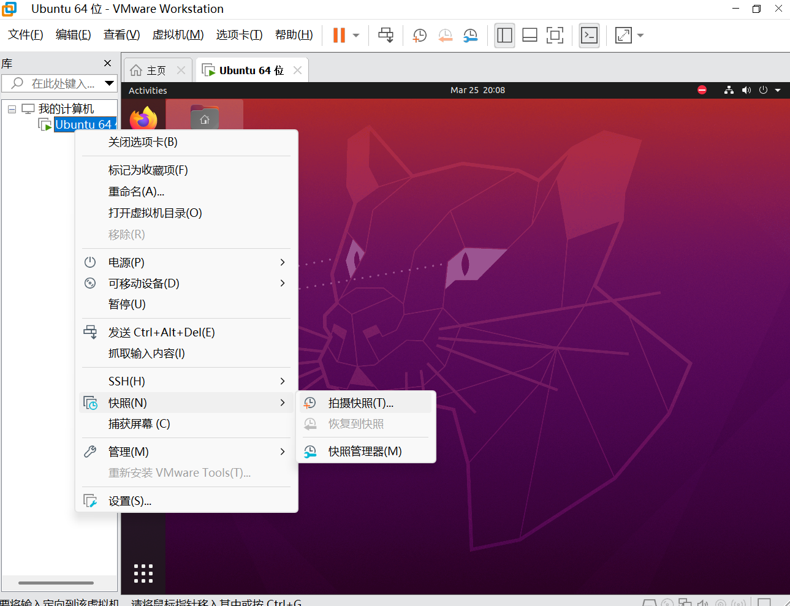The width and height of the screenshot is (790, 606).
Task: Open the 文件(F) menu
Action: [x=26, y=35]
